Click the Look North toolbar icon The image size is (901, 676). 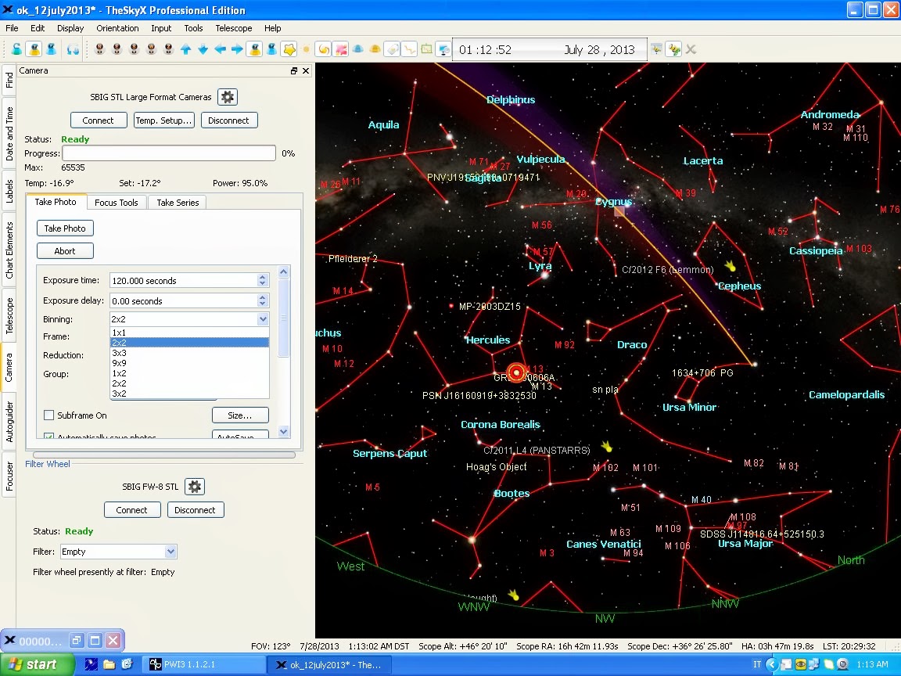[x=100, y=49]
